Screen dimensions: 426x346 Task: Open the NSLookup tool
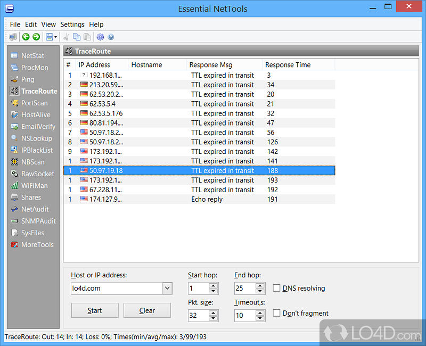pyautogui.click(x=36, y=138)
